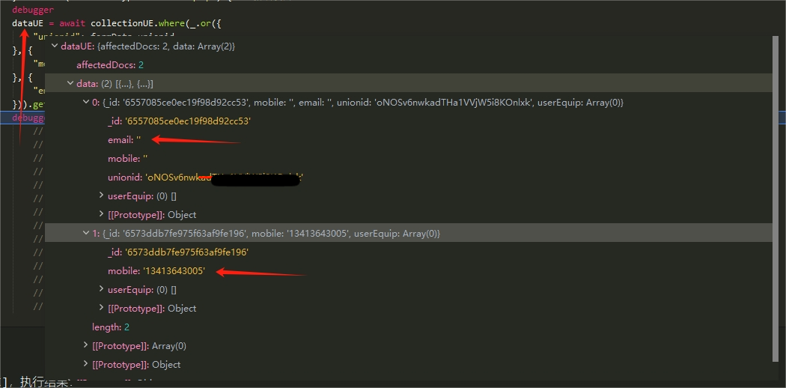Expand the [[Prototype]]: Array(0) node
The width and height of the screenshot is (786, 388).
point(86,345)
